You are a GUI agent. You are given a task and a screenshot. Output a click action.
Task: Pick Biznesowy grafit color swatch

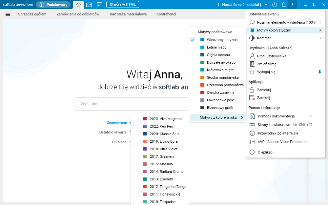click(202, 108)
